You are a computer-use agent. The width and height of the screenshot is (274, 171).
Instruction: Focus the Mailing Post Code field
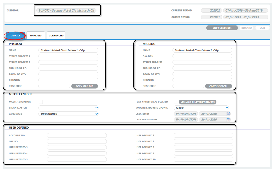pyautogui.click(x=188, y=86)
